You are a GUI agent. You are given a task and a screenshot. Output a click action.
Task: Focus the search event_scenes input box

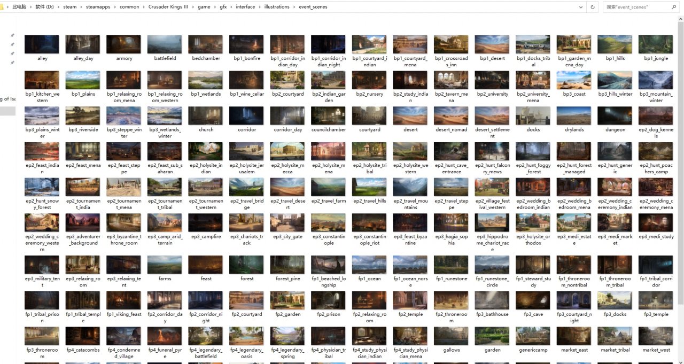coord(636,7)
